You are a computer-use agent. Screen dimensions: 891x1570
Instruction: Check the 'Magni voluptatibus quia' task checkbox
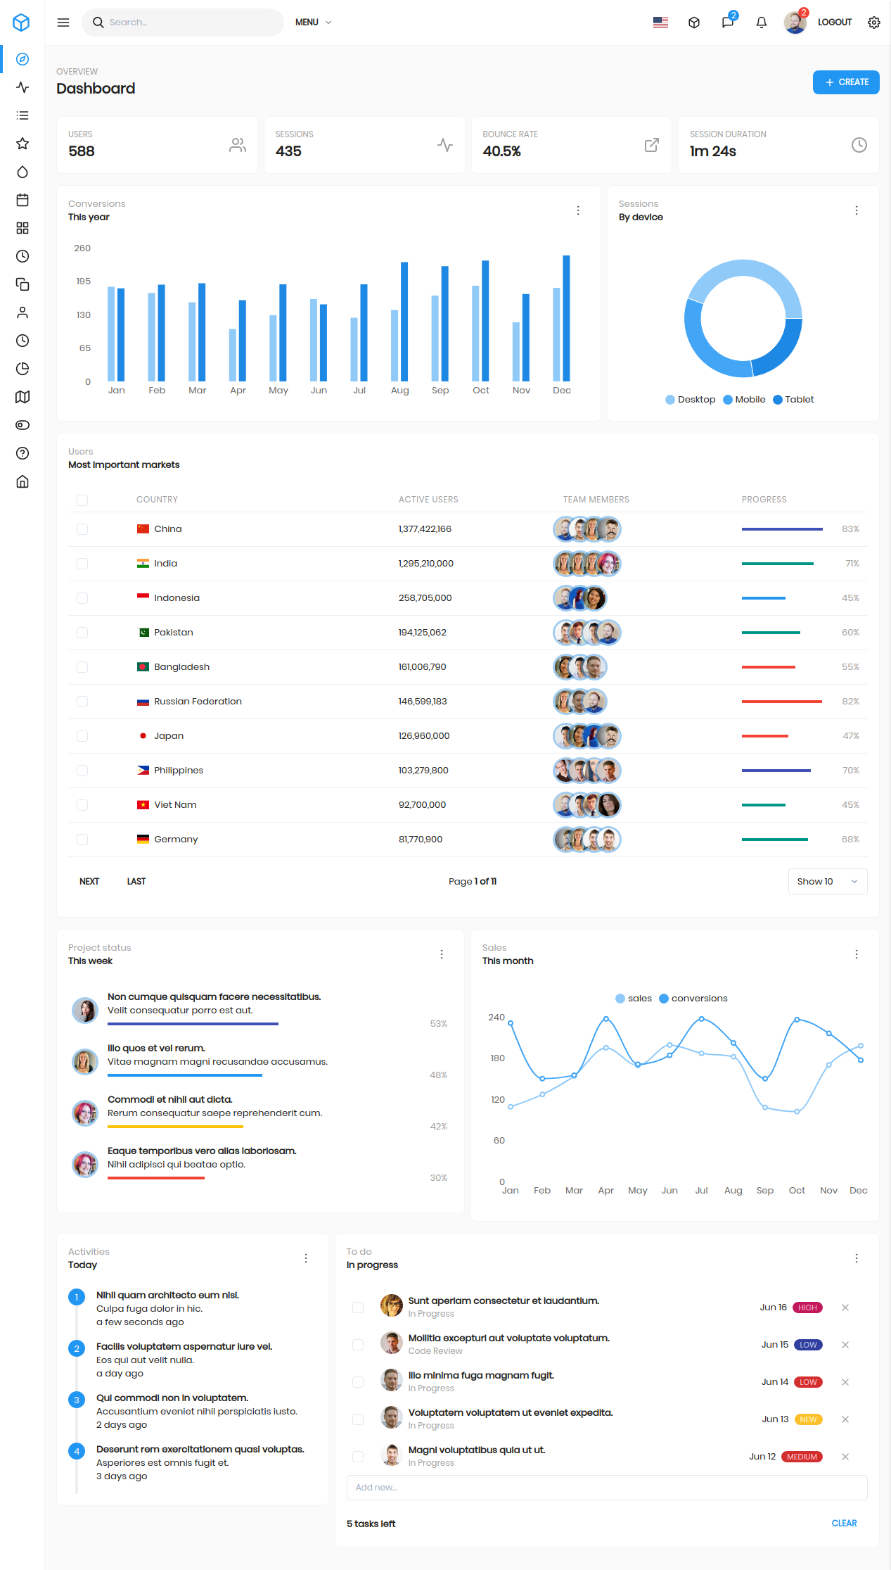pyautogui.click(x=358, y=1457)
